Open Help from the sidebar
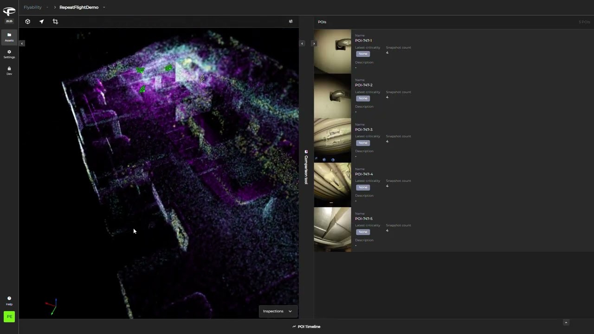The height and width of the screenshot is (334, 594). point(9,301)
